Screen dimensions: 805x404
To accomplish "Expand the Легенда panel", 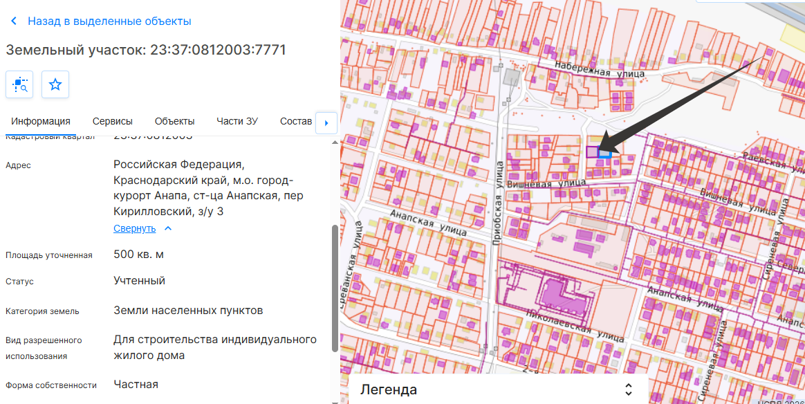I will (x=497, y=389).
